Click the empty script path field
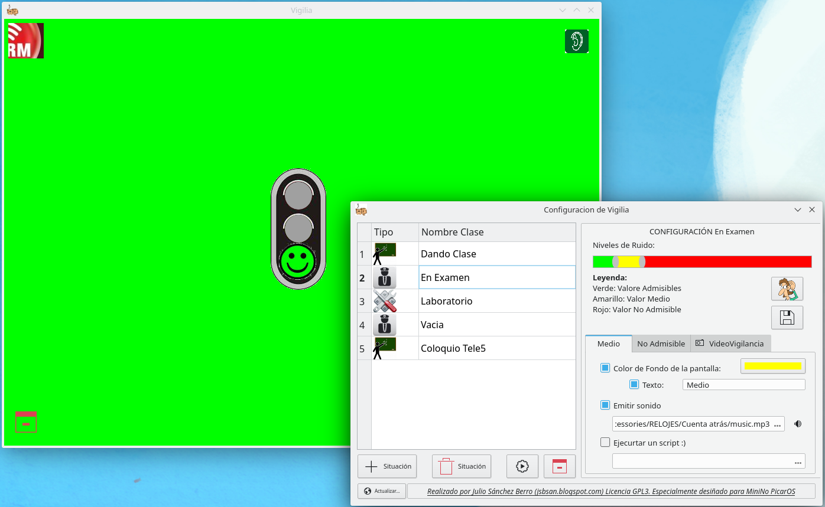 pyautogui.click(x=703, y=462)
